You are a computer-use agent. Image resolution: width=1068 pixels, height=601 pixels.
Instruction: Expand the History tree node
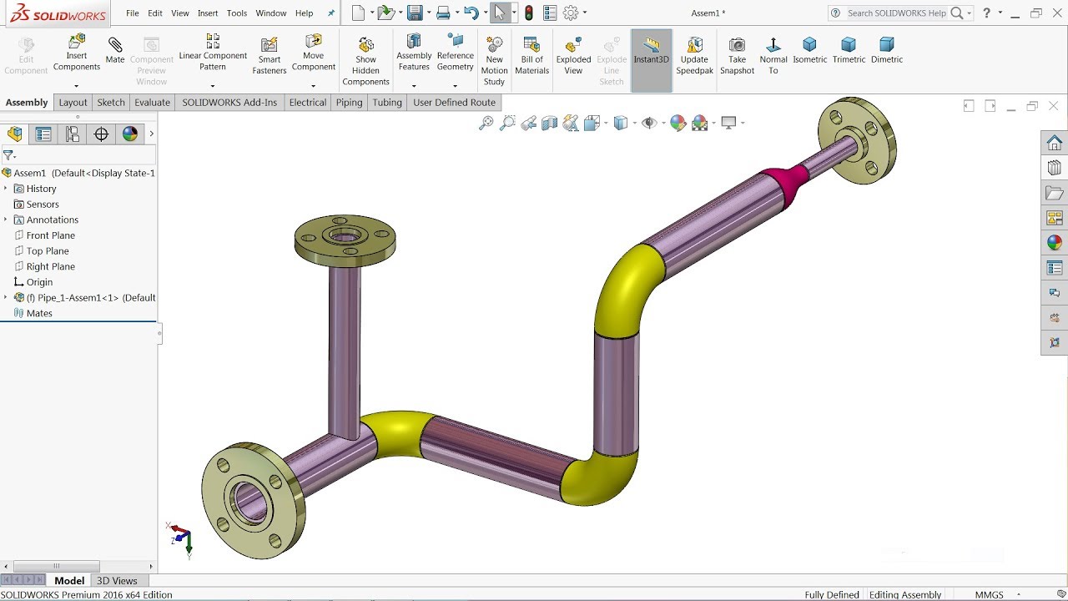coord(6,189)
